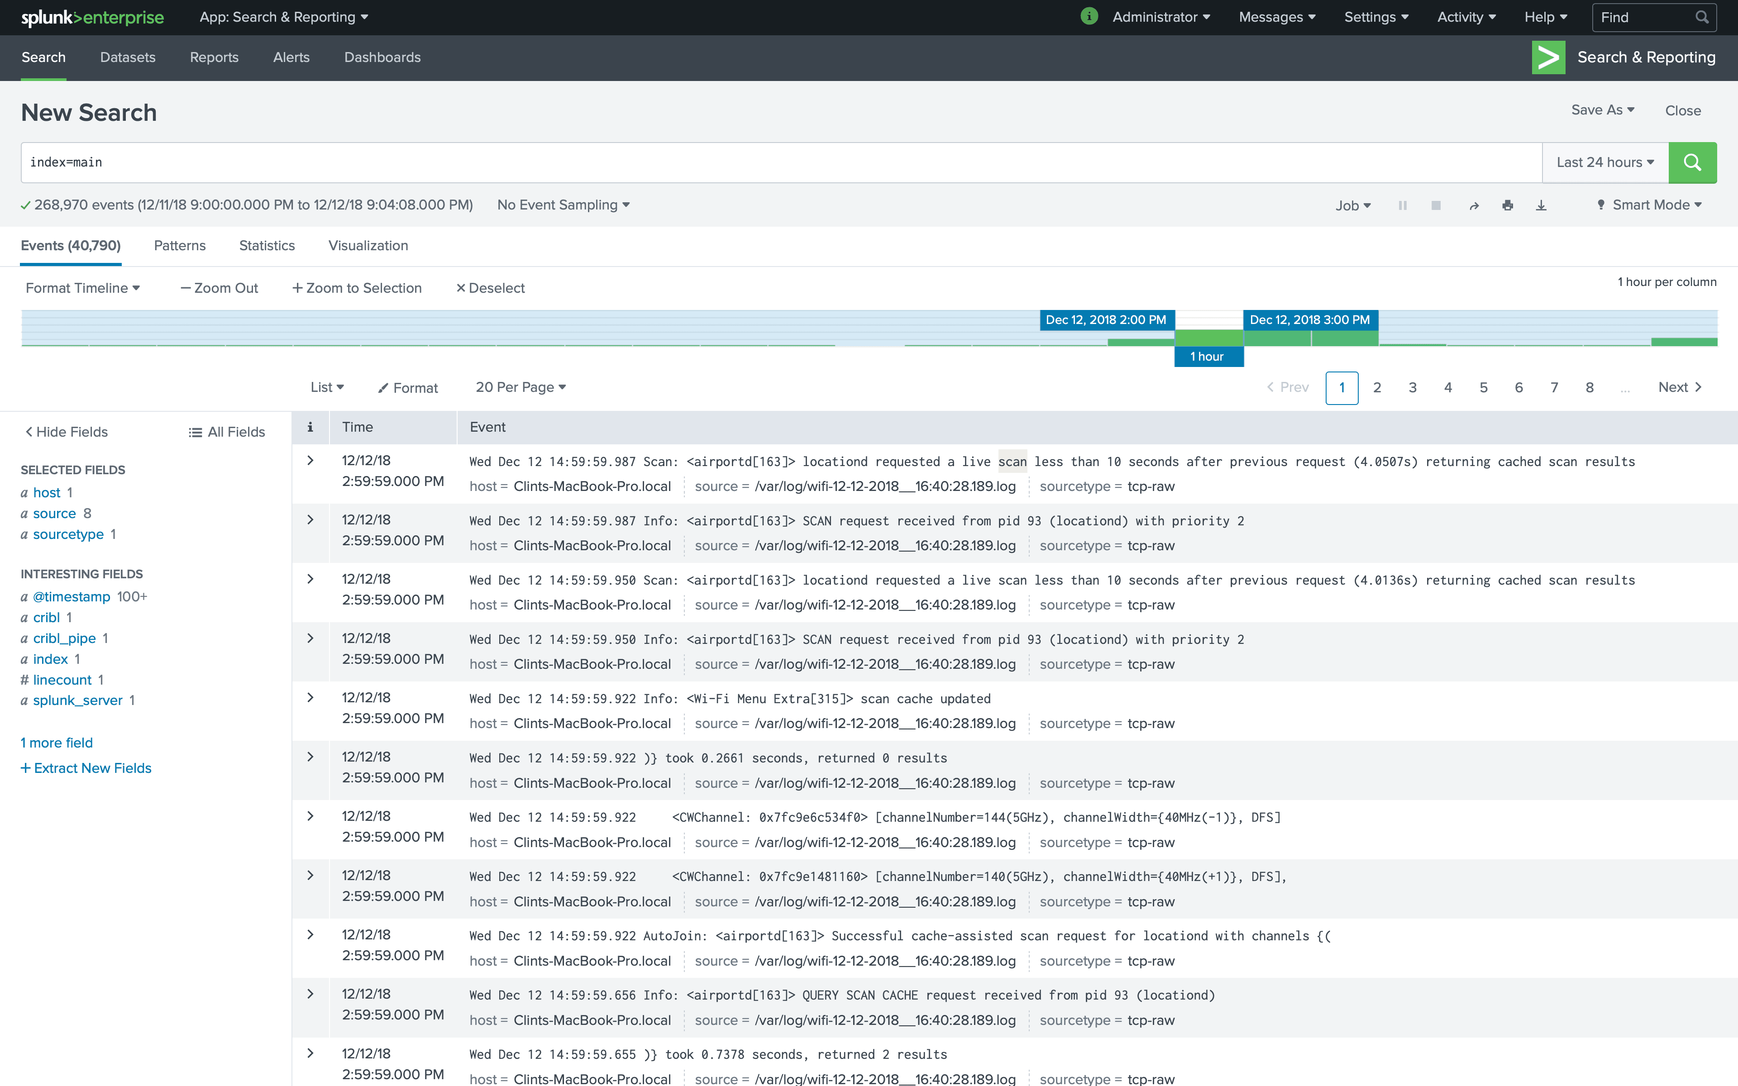Click Extract New Fields link
Viewport: 1738px width, 1086px height.
pos(86,768)
